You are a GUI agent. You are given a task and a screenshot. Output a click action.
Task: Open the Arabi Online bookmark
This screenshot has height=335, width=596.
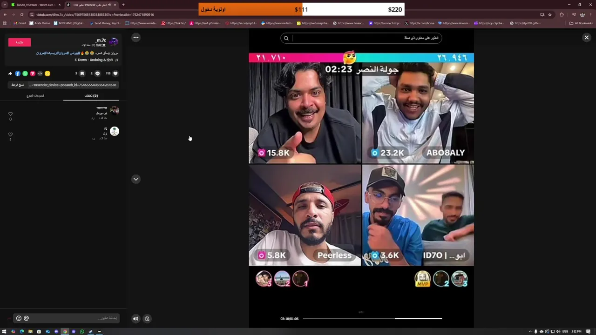pyautogui.click(x=40, y=23)
